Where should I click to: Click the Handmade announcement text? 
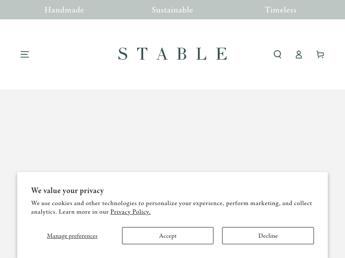point(64,10)
